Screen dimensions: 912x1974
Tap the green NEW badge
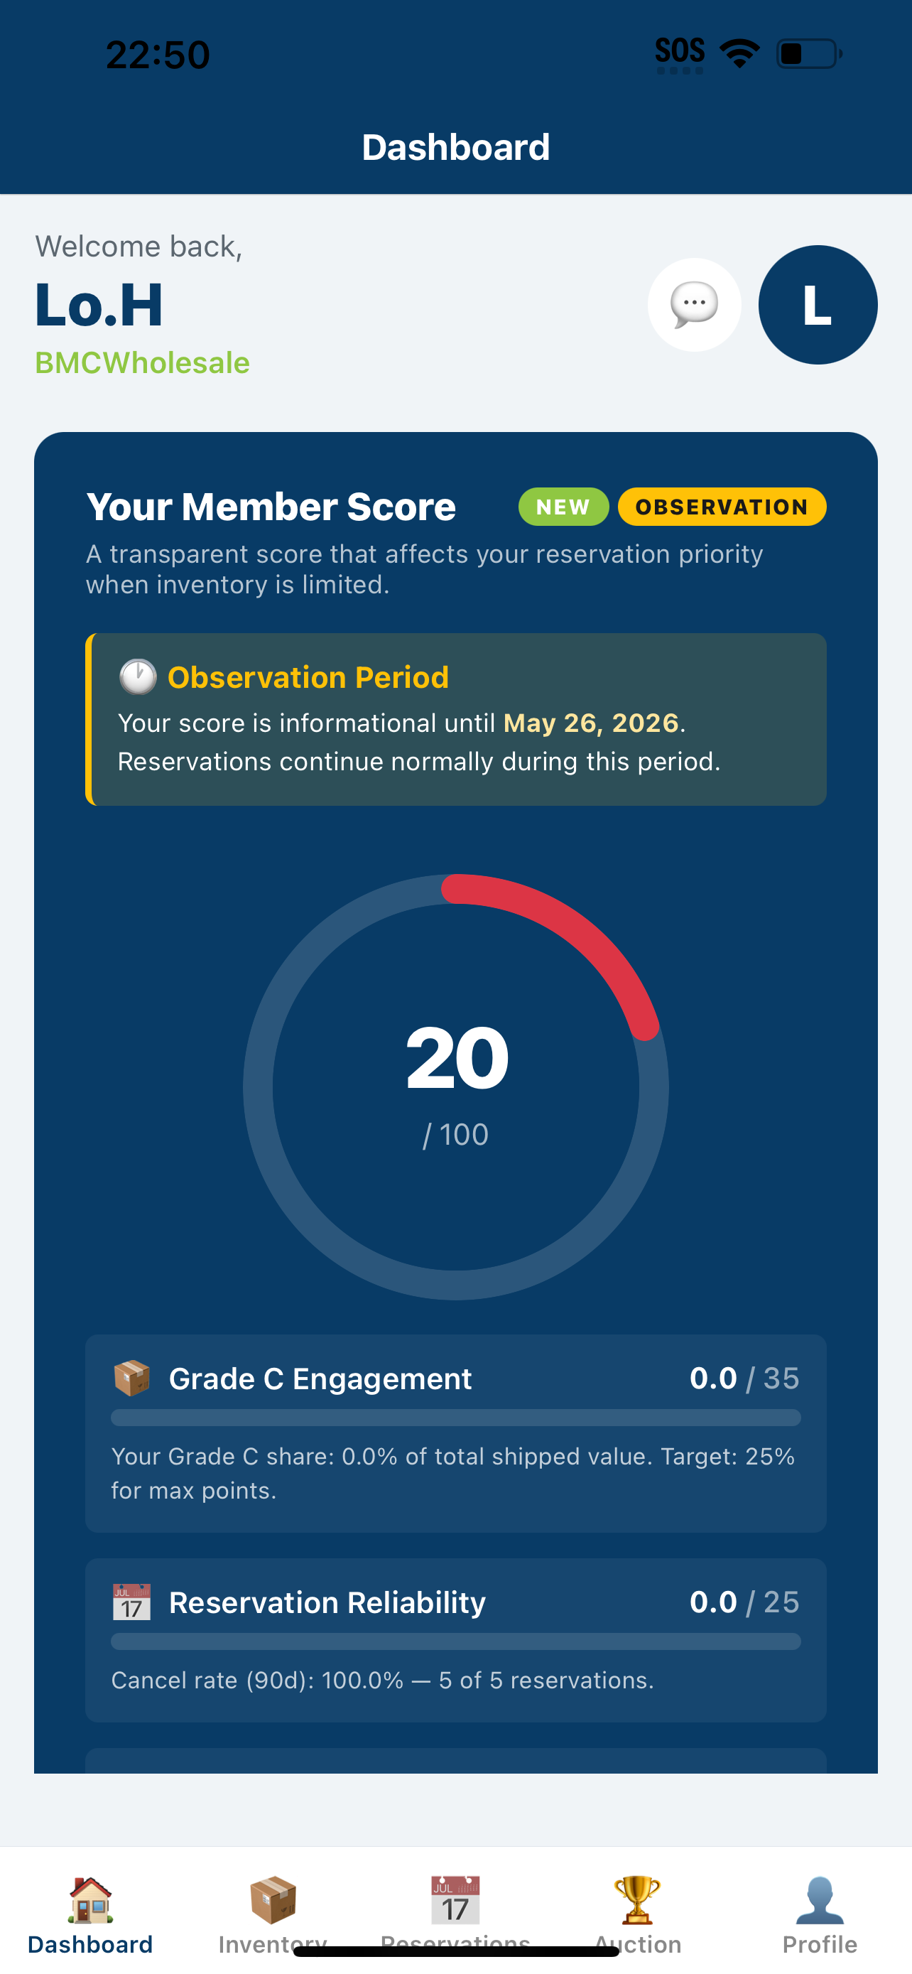pos(563,507)
